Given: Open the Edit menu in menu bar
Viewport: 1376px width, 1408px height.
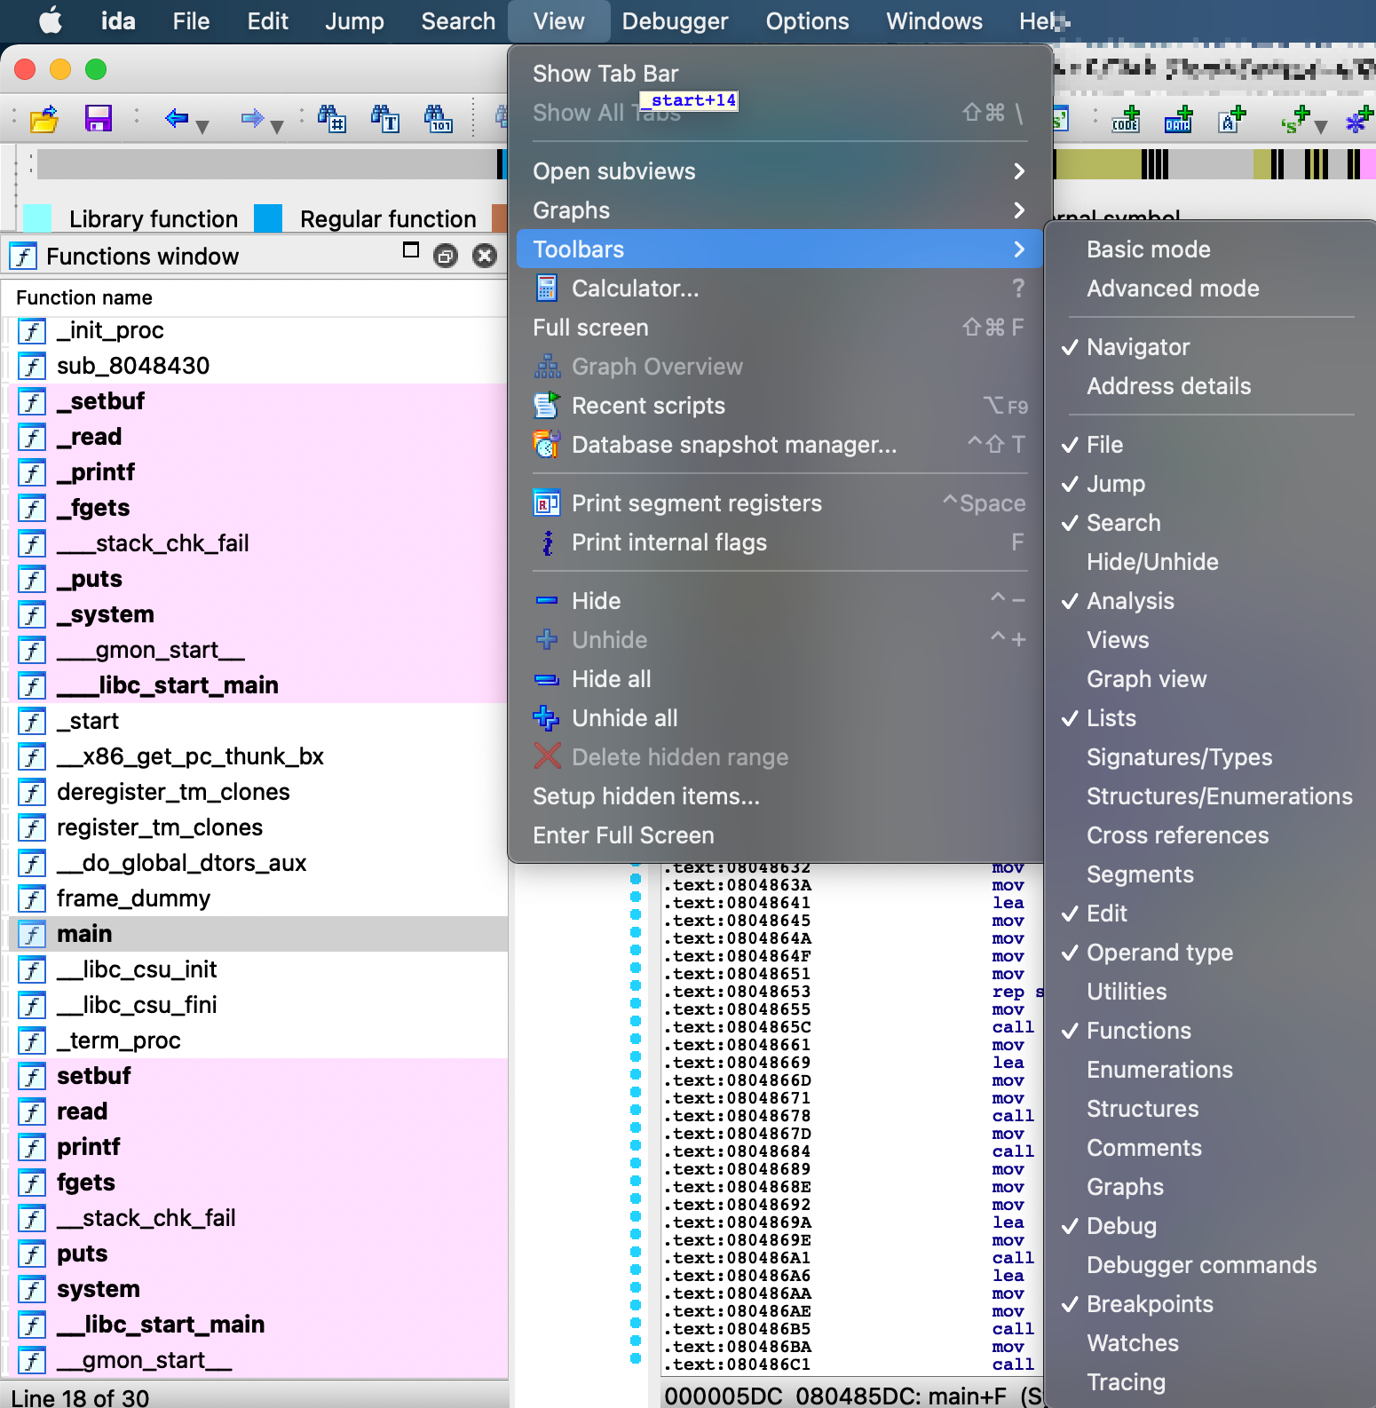Looking at the screenshot, I should pos(268,20).
